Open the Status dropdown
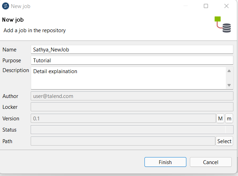 (132, 130)
